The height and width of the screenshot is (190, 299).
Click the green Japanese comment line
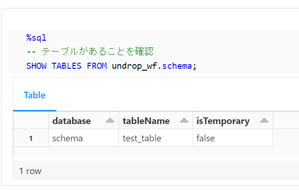97,51
